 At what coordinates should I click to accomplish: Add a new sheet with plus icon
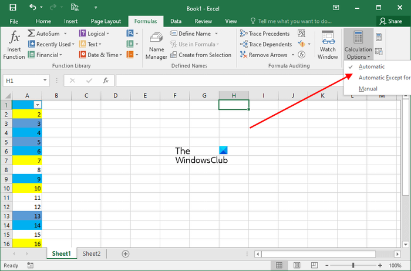click(125, 254)
